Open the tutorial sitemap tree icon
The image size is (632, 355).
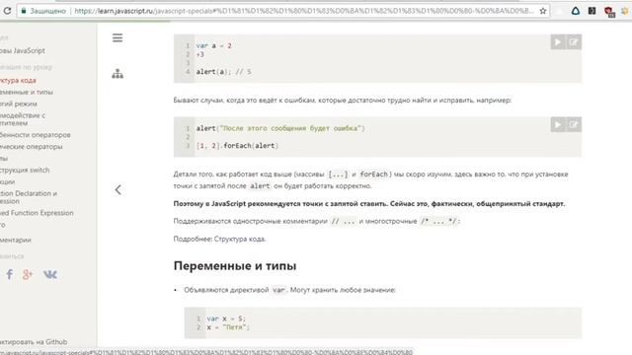(118, 74)
